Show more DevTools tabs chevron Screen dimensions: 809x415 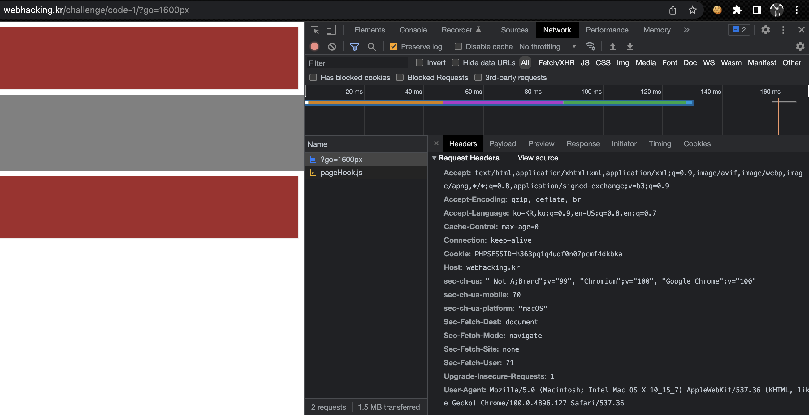click(x=686, y=30)
